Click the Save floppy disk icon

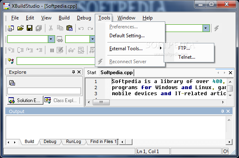coord(30,28)
